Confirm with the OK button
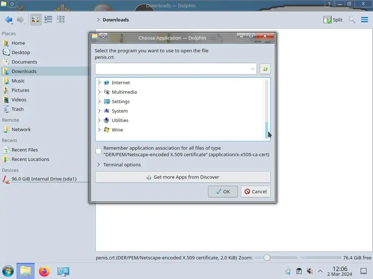Image resolution: width=373 pixels, height=279 pixels. (x=223, y=191)
